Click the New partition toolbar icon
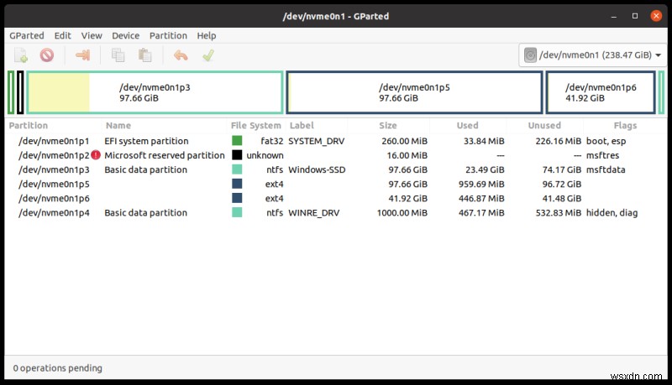The image size is (672, 385). (22, 56)
